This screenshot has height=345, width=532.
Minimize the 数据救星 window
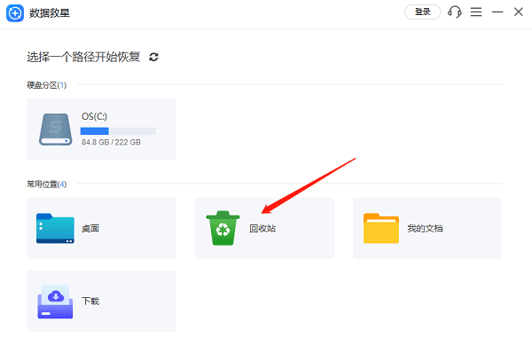[497, 12]
